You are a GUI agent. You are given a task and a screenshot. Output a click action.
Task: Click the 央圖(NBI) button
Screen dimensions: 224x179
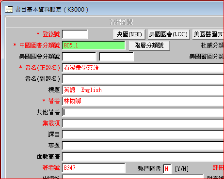tap(129, 34)
